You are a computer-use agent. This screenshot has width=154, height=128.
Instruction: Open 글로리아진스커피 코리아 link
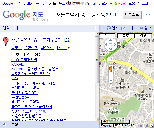click(x=30, y=74)
